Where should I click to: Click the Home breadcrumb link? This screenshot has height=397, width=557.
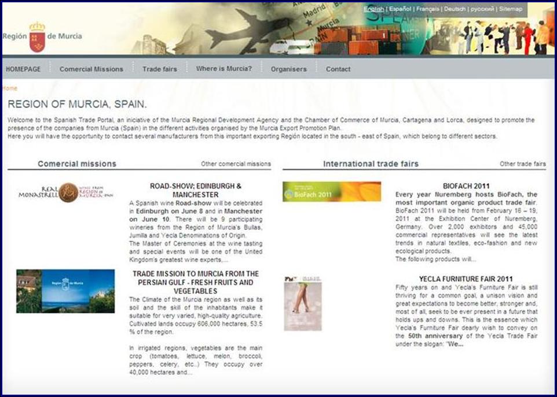click(10, 88)
